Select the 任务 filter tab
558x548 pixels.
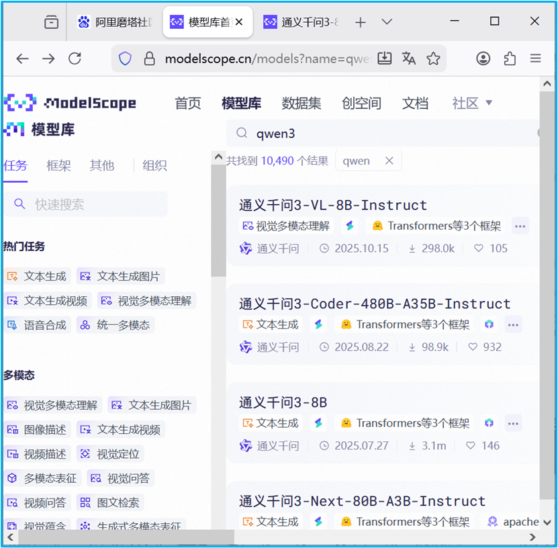15,165
